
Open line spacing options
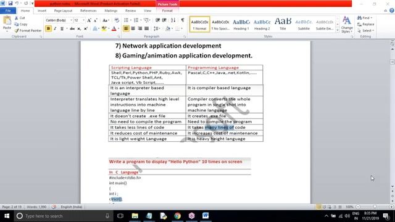coord(157,28)
